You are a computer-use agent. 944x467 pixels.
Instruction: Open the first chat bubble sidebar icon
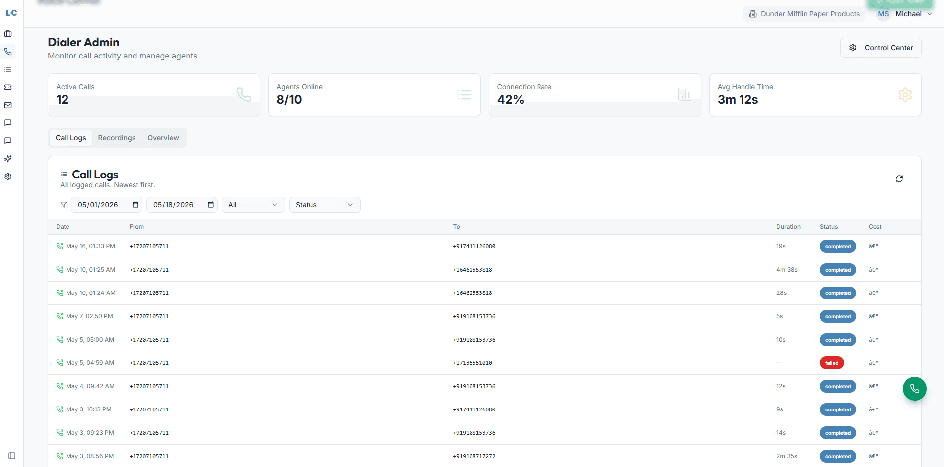click(8, 123)
